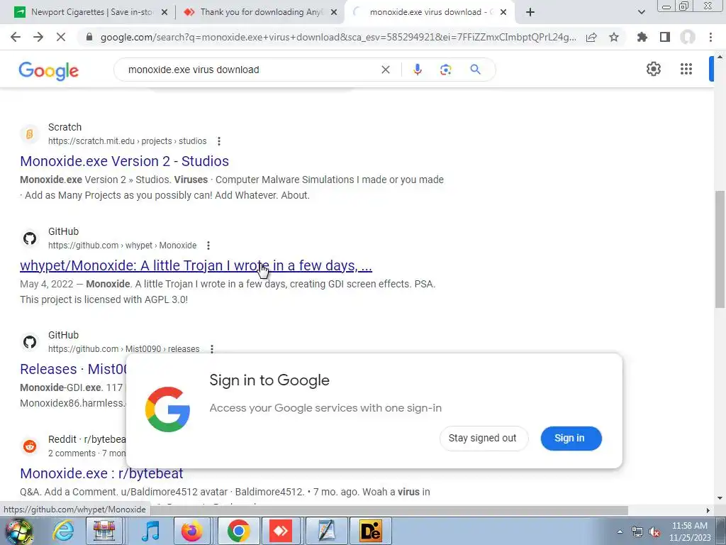This screenshot has width=726, height=545.
Task: Go back to previous page
Action: [x=16, y=37]
